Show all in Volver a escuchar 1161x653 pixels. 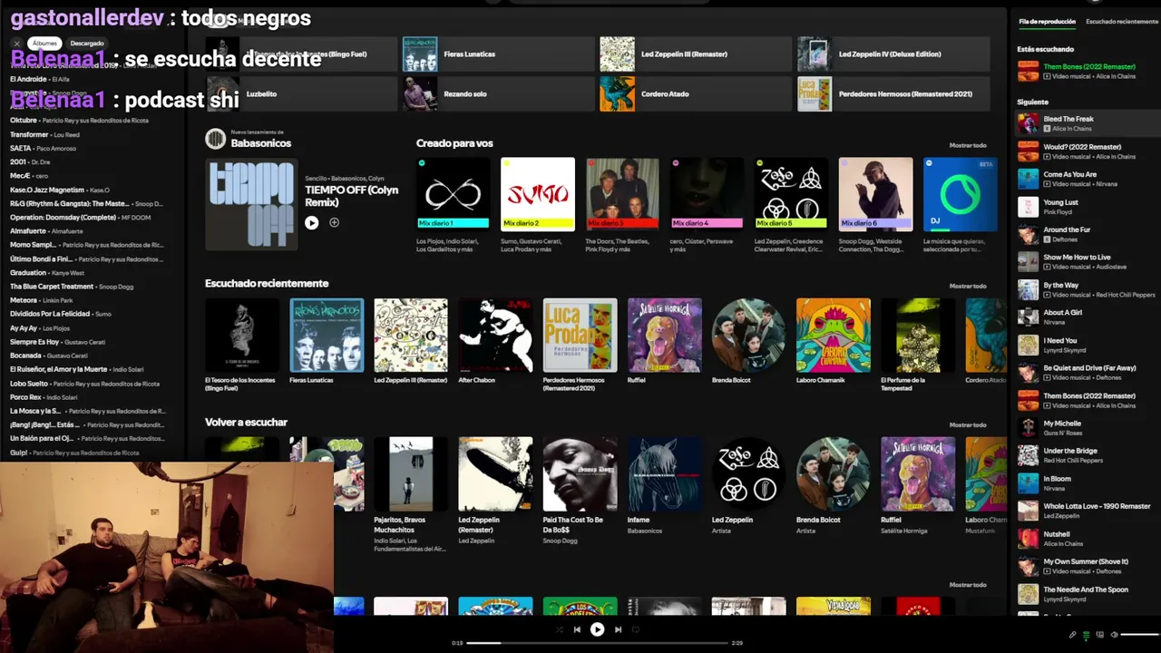(968, 424)
